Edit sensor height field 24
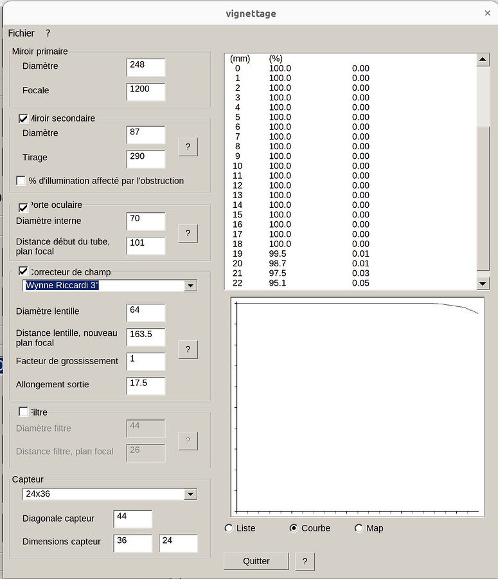 point(178,543)
